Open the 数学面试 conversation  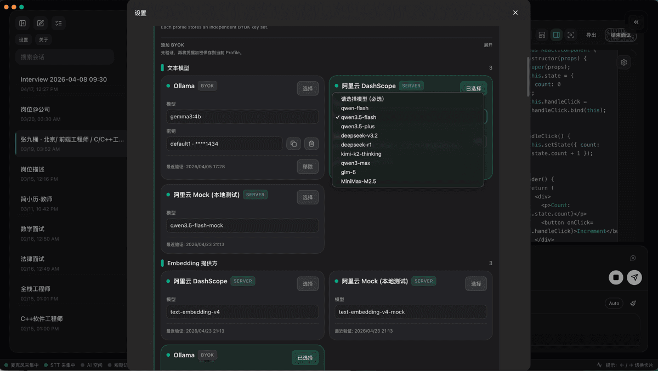71,233
